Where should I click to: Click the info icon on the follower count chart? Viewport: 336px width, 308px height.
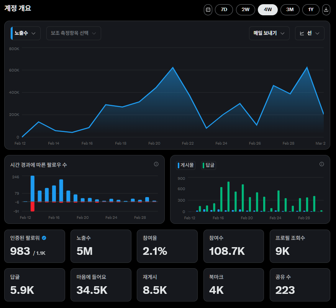pos(156,164)
